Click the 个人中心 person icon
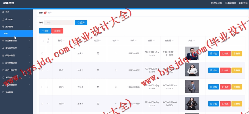This screenshot has width=249, height=114. click(x=3, y=19)
